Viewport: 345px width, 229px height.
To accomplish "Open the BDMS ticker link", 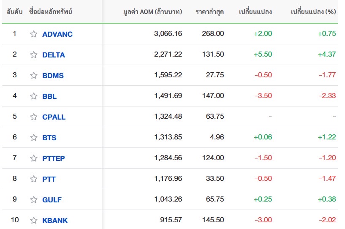I will 53,76.
